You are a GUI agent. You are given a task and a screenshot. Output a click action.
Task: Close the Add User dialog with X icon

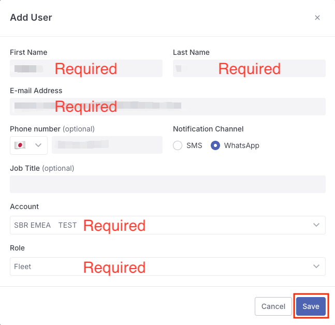click(317, 18)
